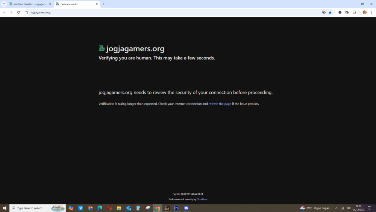This screenshot has height=212, width=376.
Task: Click the 'refresh the page' link
Action: [x=220, y=104]
